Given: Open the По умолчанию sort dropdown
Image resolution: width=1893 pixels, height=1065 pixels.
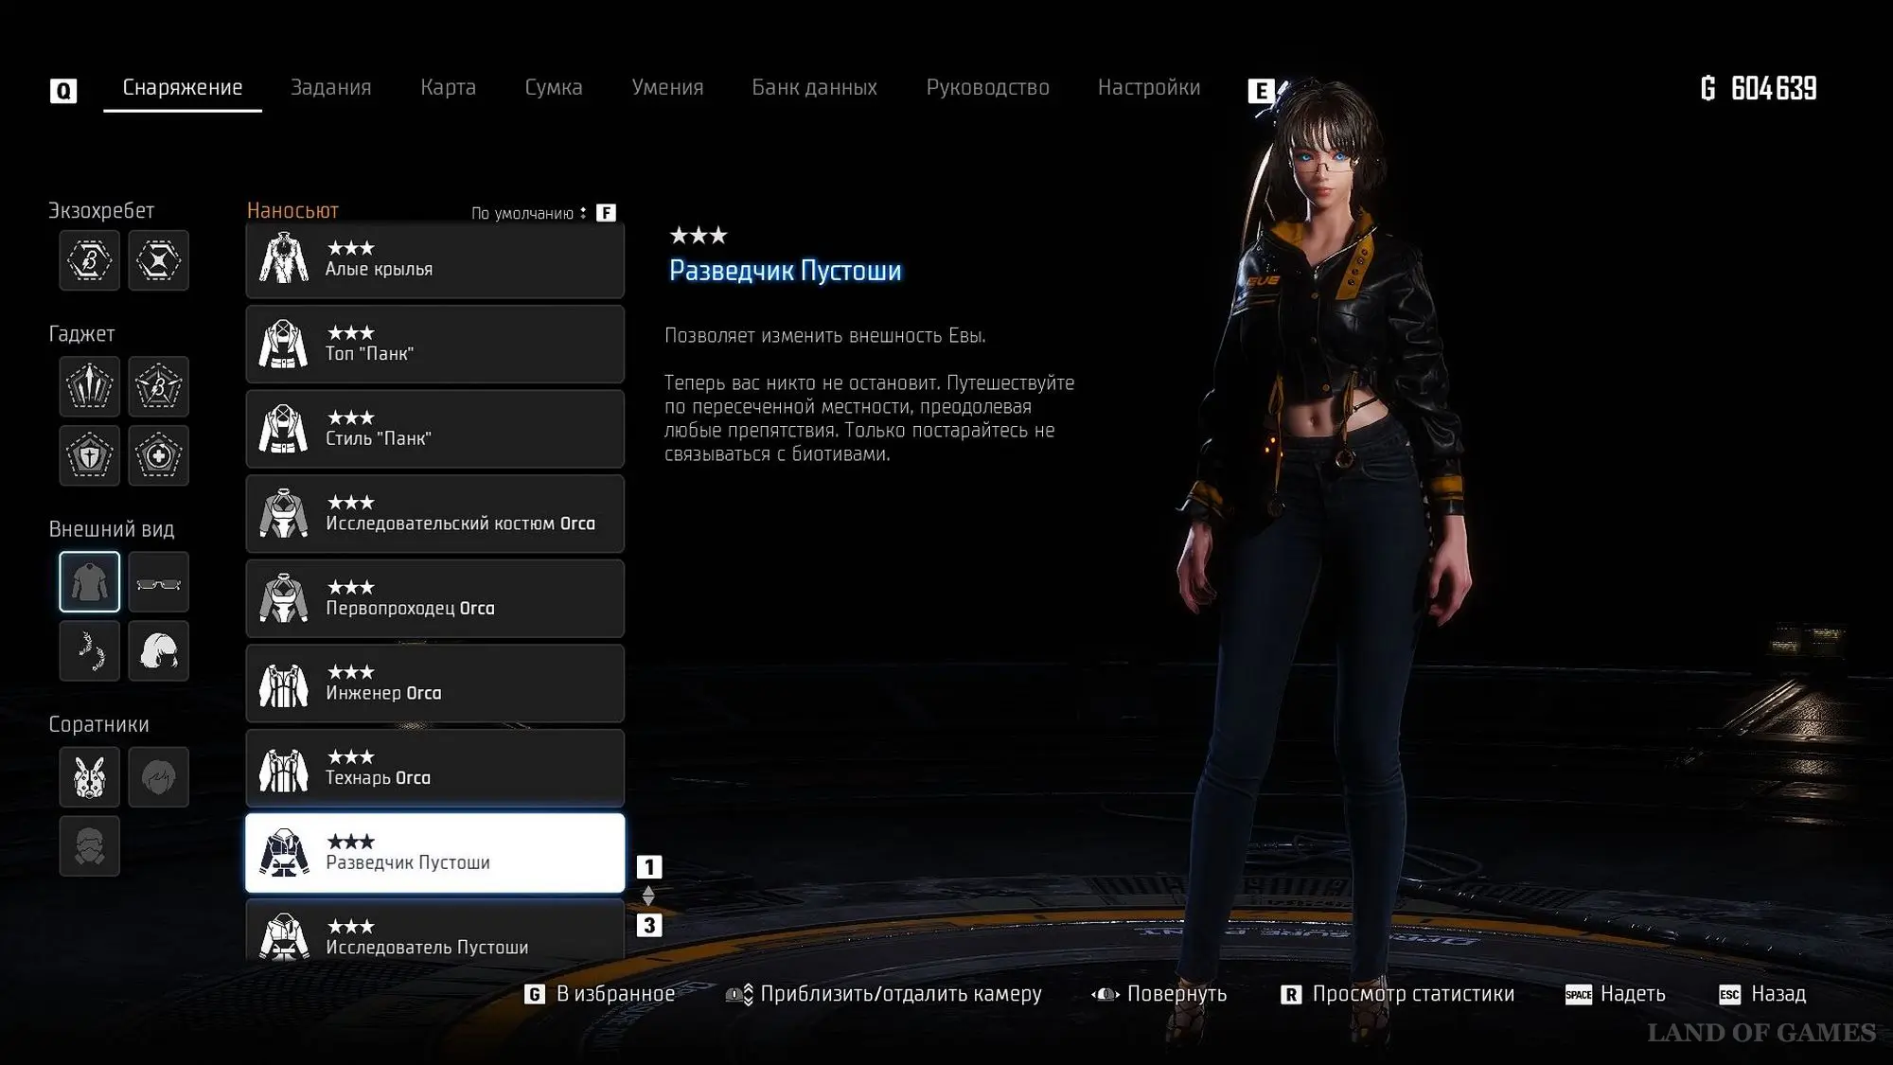Looking at the screenshot, I should (x=528, y=213).
